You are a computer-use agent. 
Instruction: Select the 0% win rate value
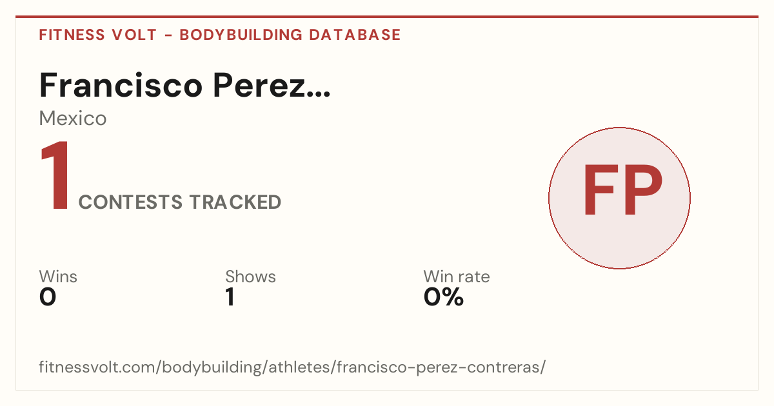[x=444, y=297]
